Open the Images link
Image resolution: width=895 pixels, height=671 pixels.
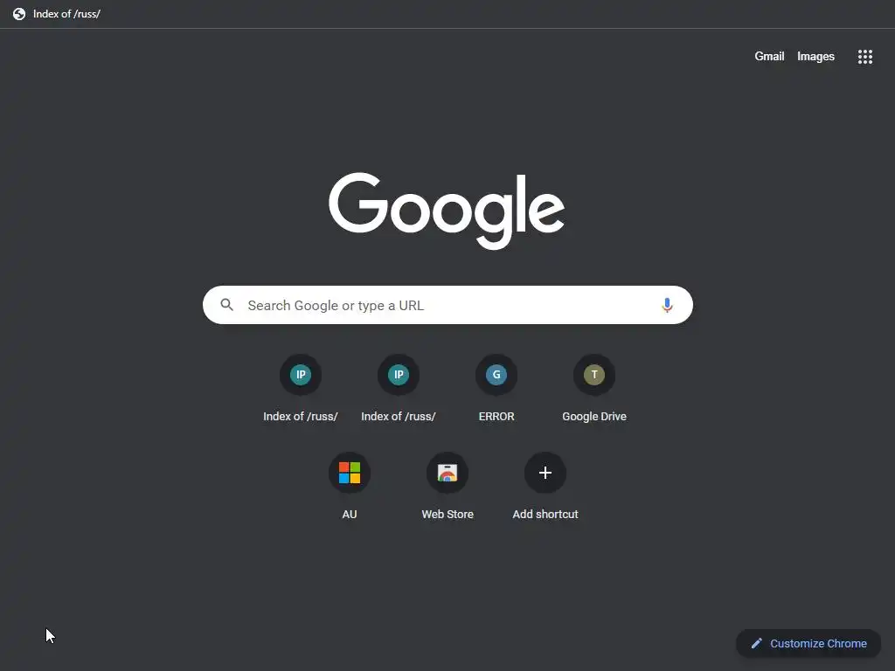pos(815,56)
